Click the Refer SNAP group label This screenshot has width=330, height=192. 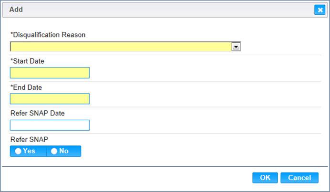tap(29, 139)
